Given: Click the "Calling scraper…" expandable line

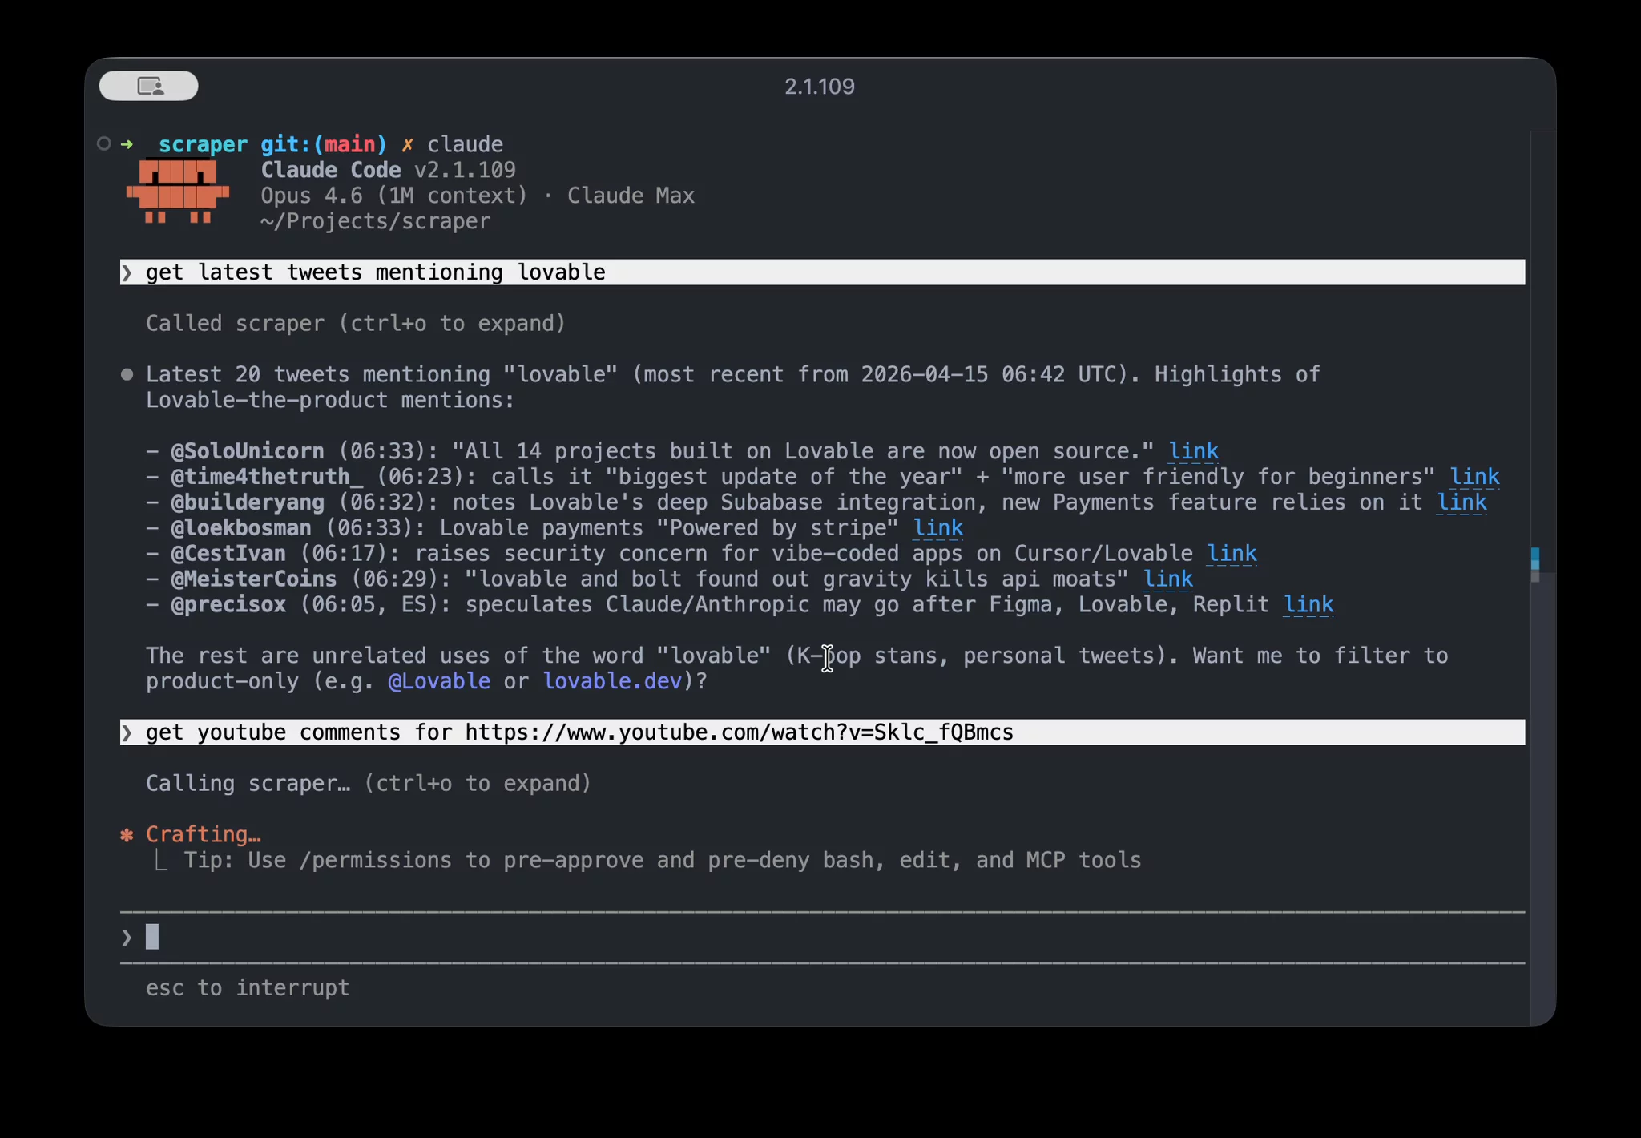Looking at the screenshot, I should click(x=369, y=784).
